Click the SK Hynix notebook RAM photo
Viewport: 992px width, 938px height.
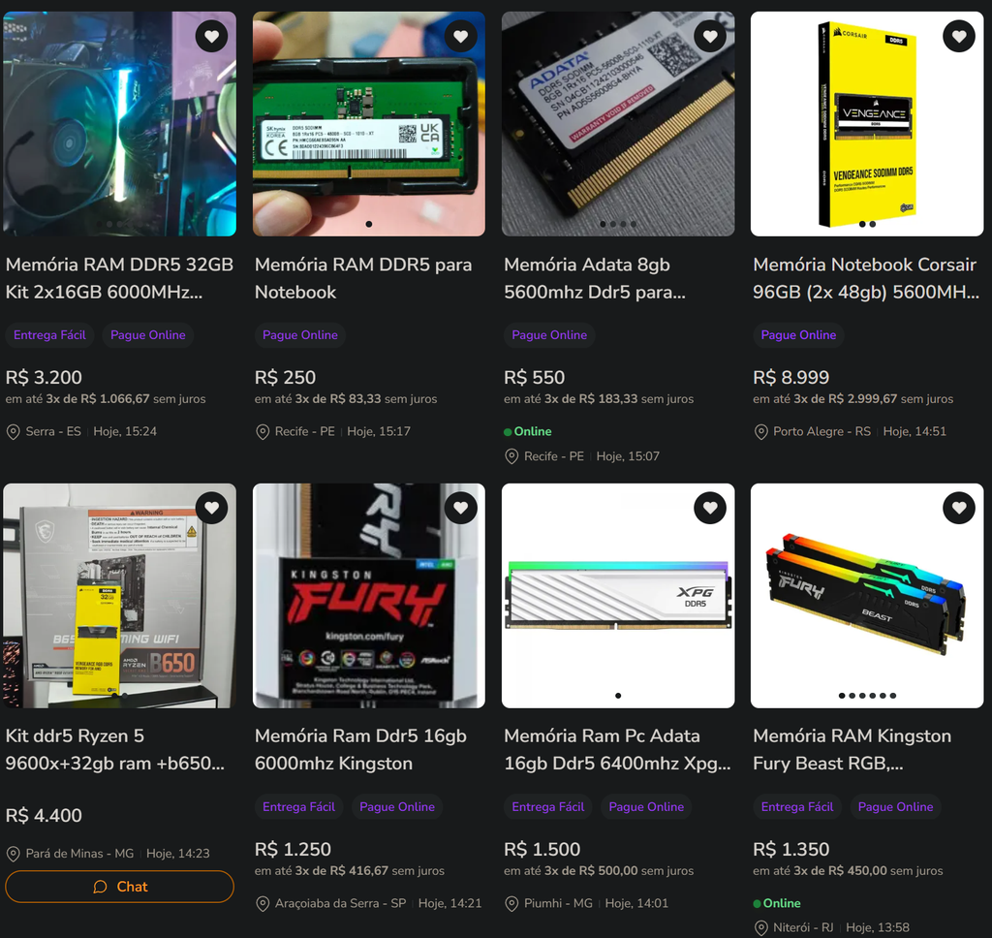pyautogui.click(x=369, y=124)
